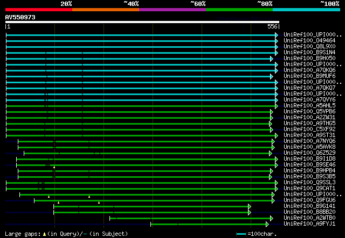
Task: Click the green arrowhead of the B9G141 hit
Action: [x=250, y=206]
